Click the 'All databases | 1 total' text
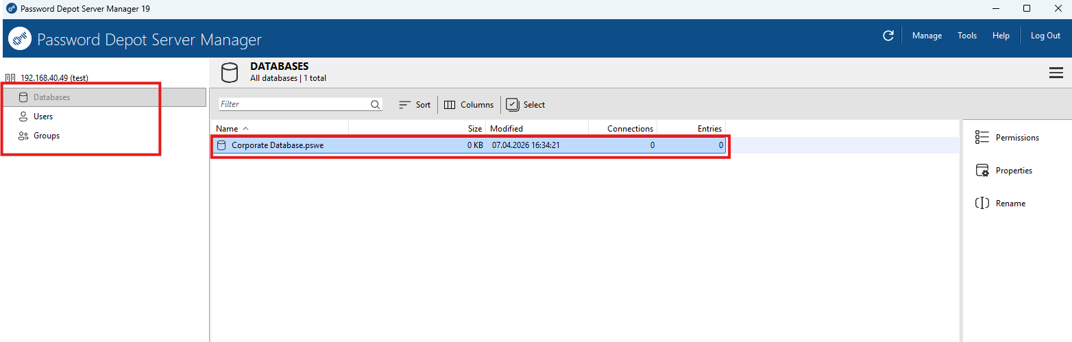Image resolution: width=1072 pixels, height=342 pixels. [288, 78]
